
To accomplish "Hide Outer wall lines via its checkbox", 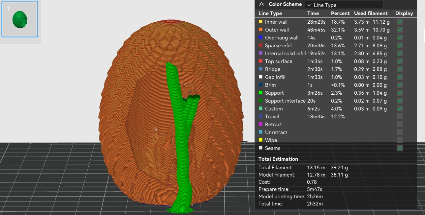I will (400, 30).
